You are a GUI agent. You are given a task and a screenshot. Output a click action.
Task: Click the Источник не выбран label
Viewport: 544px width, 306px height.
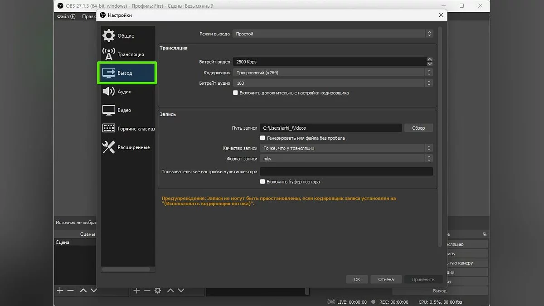click(x=76, y=223)
